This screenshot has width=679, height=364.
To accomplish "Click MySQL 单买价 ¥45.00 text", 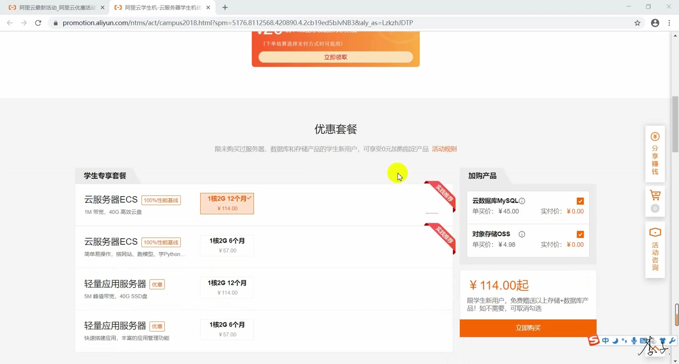I will (496, 211).
